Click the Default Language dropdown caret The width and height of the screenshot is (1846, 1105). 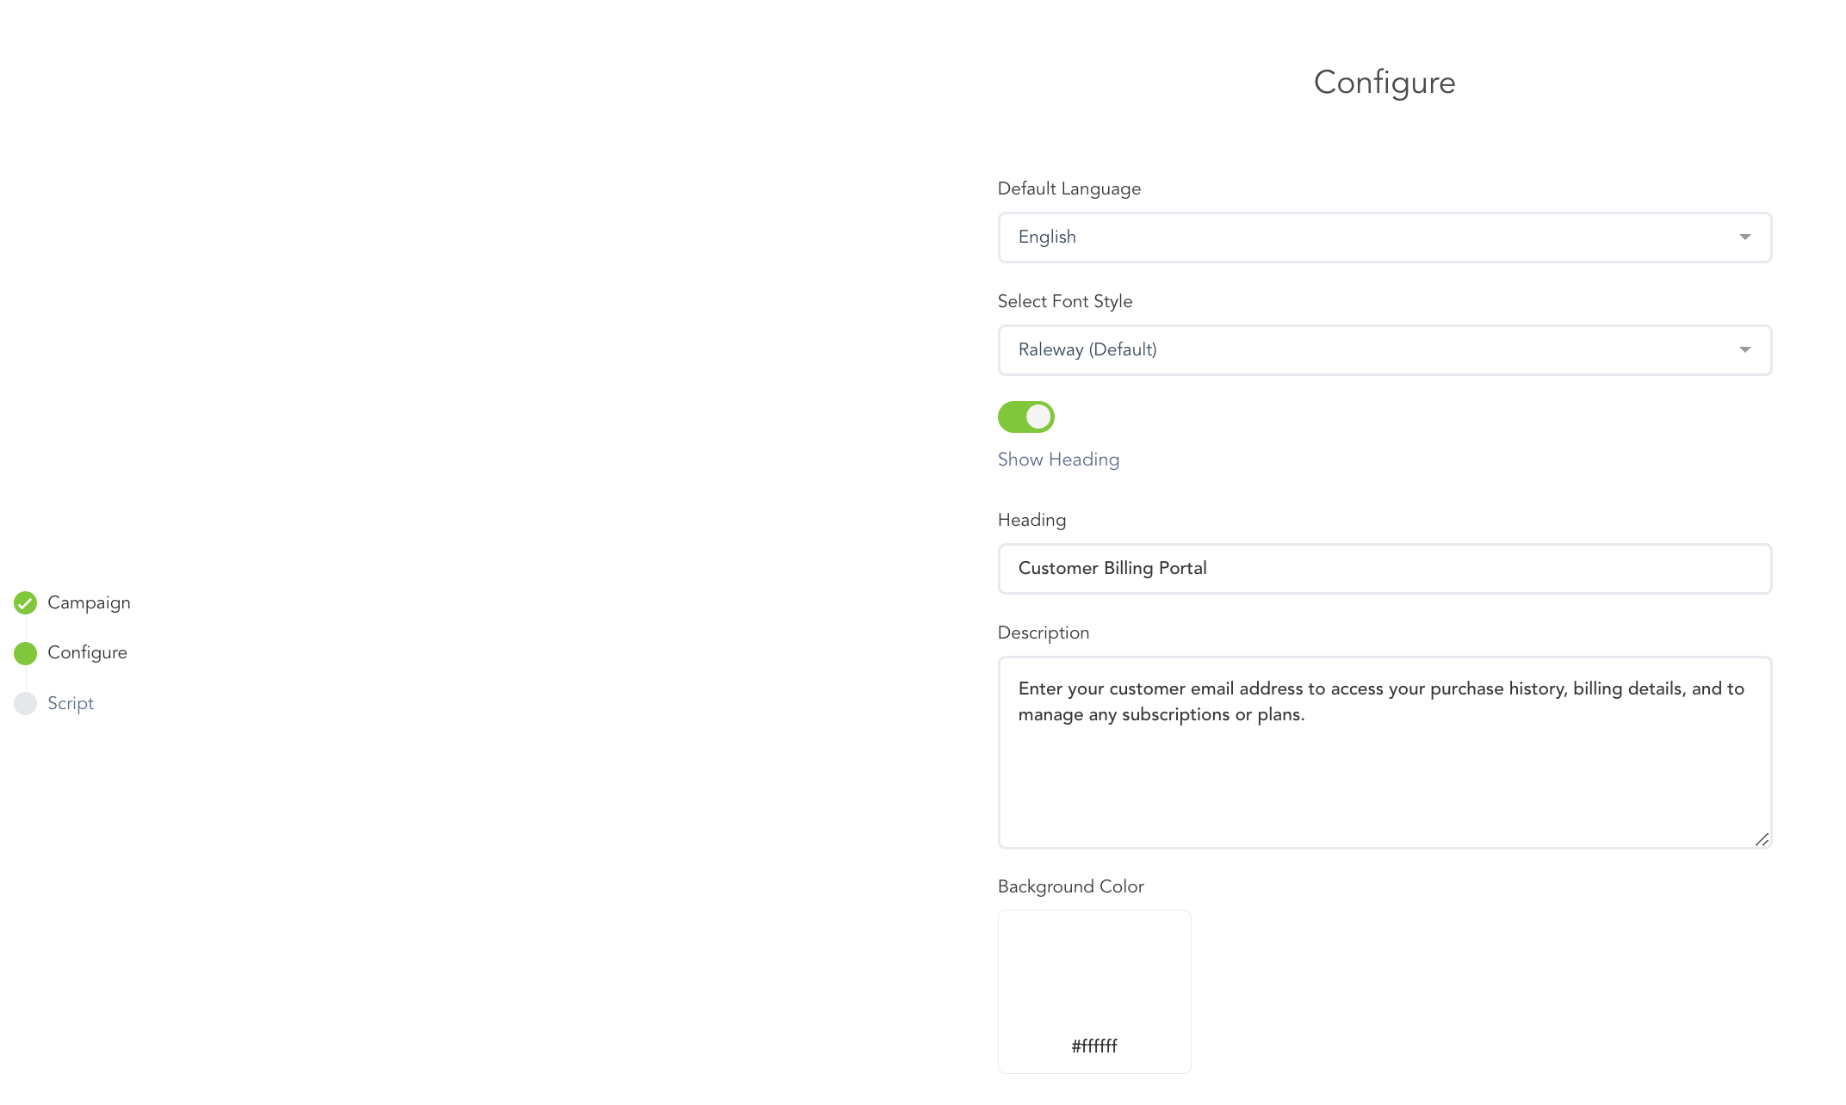coord(1744,238)
